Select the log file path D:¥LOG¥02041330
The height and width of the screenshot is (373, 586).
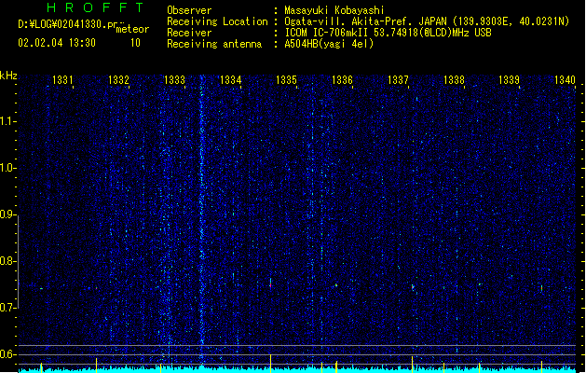(x=67, y=24)
